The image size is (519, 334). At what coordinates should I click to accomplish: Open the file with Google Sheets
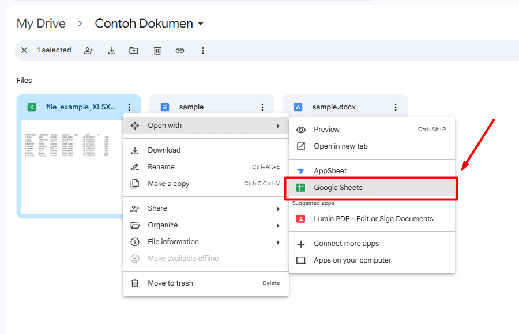pos(372,188)
